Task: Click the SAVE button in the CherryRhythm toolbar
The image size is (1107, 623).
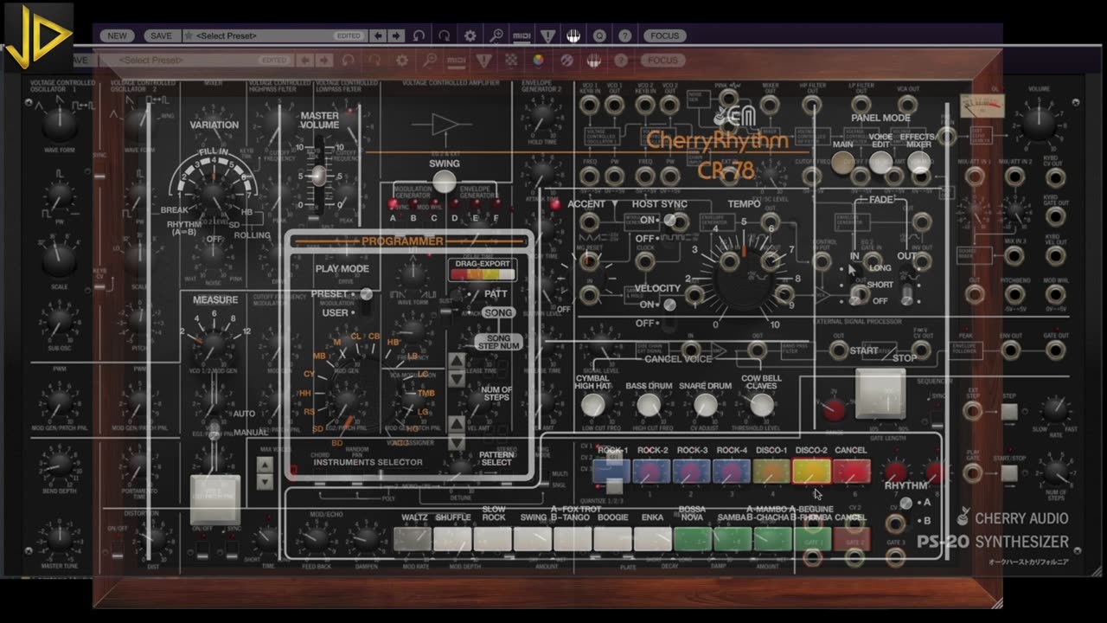Action: [161, 35]
